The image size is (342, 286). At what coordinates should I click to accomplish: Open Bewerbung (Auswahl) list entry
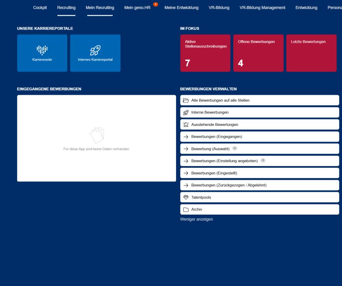pyautogui.click(x=210, y=149)
